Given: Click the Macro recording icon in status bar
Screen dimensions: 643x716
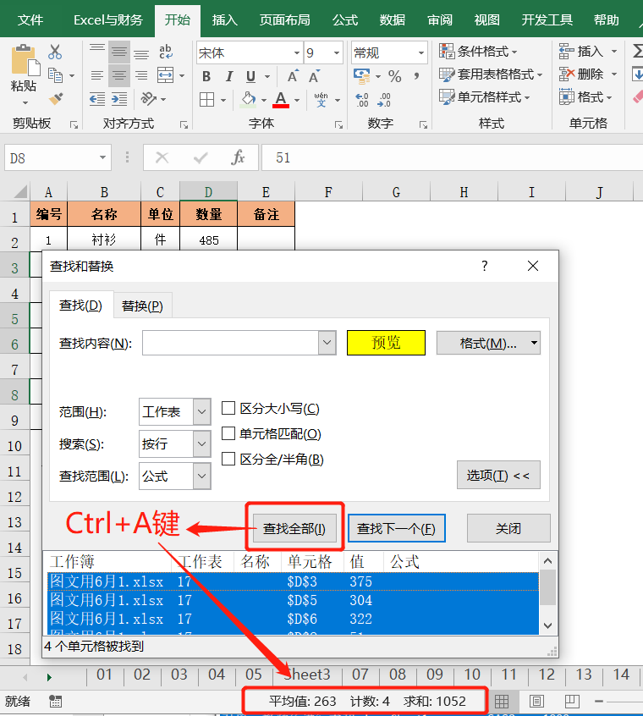Looking at the screenshot, I should tap(55, 701).
